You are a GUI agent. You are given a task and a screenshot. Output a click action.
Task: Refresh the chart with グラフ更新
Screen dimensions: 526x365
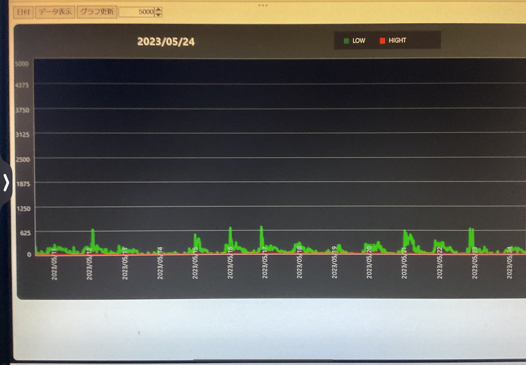click(97, 12)
